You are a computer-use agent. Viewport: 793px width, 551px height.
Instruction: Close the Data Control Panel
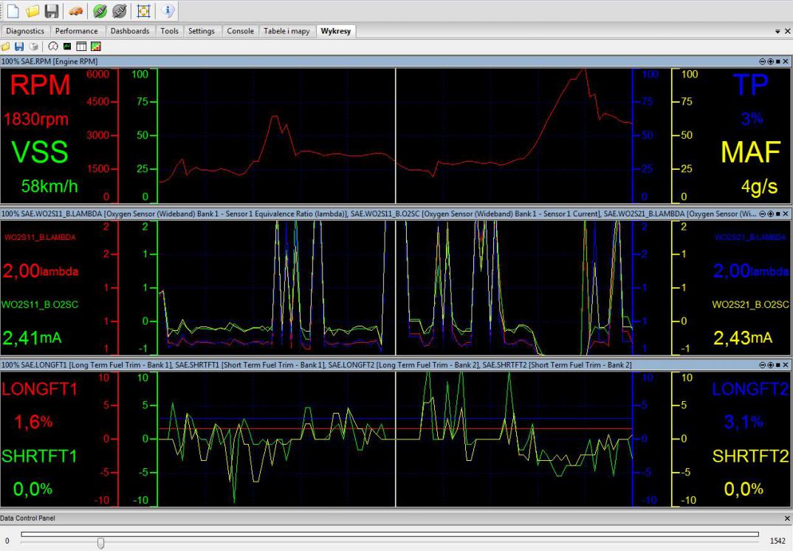point(786,519)
